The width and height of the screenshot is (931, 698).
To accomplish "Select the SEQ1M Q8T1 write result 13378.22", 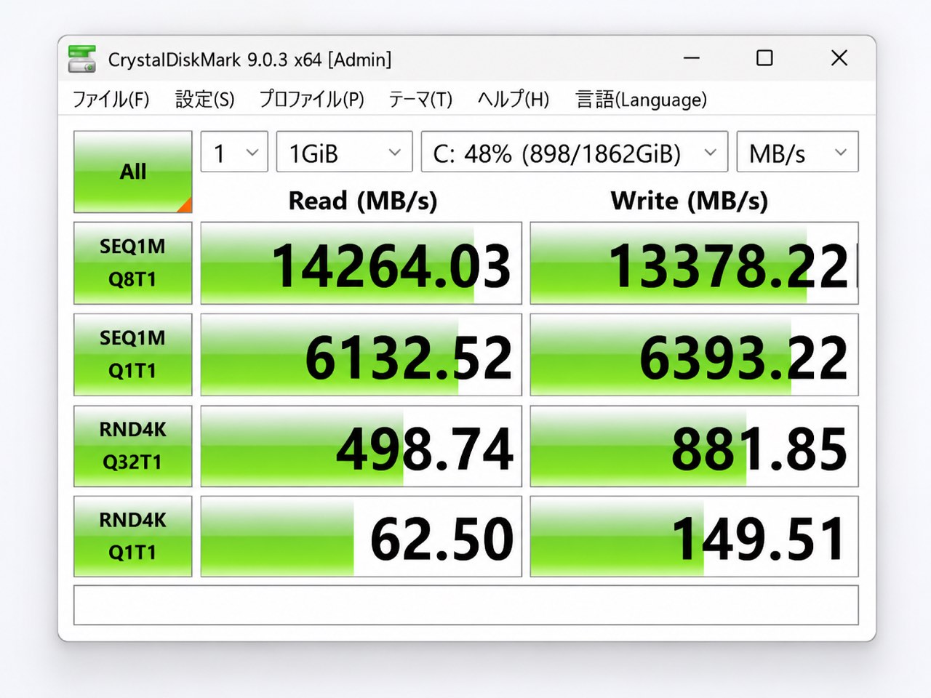I will coord(695,263).
